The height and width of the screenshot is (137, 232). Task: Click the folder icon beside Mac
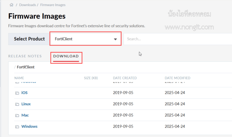(17, 115)
